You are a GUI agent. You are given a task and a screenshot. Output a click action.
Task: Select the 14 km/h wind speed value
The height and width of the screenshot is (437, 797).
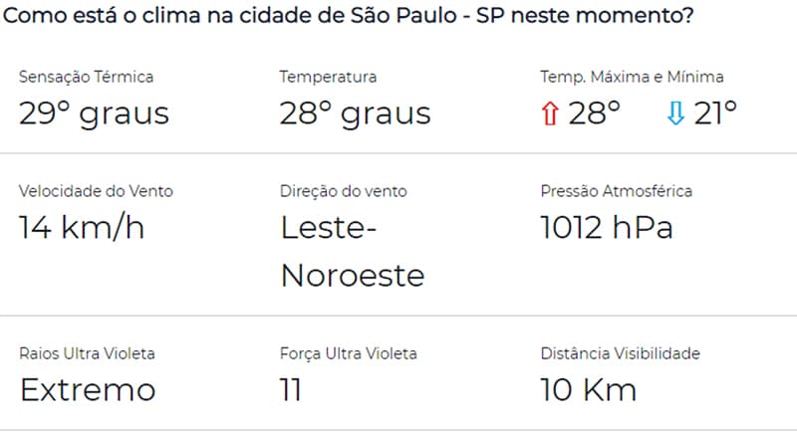pyautogui.click(x=82, y=227)
